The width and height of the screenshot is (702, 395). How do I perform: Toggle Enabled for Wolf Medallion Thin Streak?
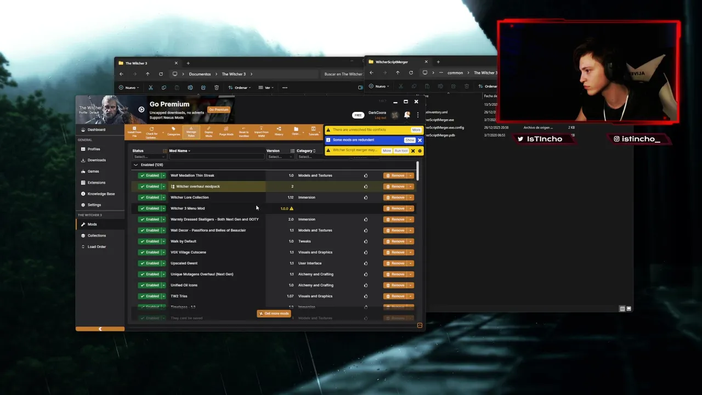coord(149,176)
